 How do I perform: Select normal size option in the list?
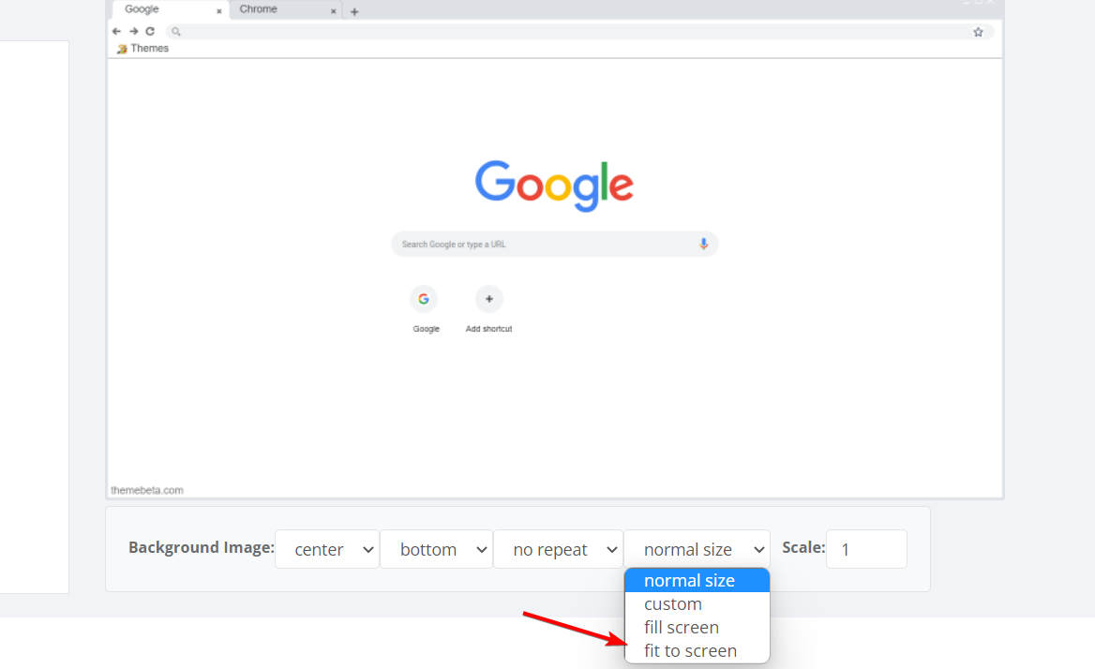697,580
